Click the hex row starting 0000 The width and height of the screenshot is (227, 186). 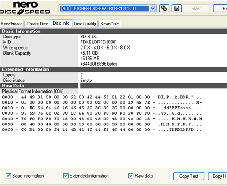pyautogui.click(x=102, y=97)
